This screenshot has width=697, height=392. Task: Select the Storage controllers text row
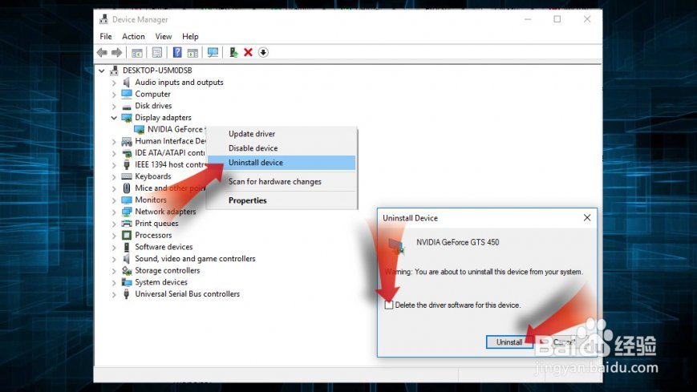pyautogui.click(x=167, y=270)
